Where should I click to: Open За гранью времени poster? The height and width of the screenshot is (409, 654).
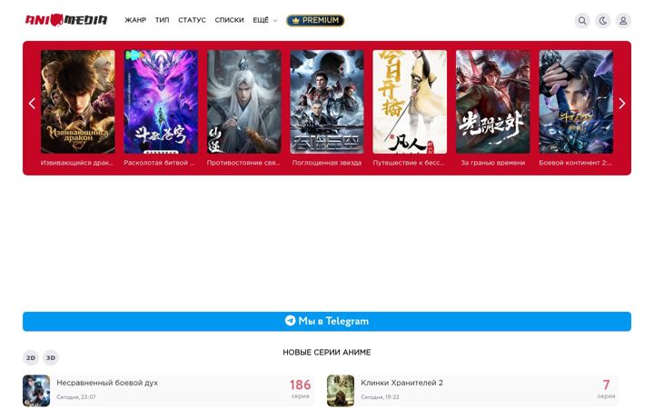point(492,102)
